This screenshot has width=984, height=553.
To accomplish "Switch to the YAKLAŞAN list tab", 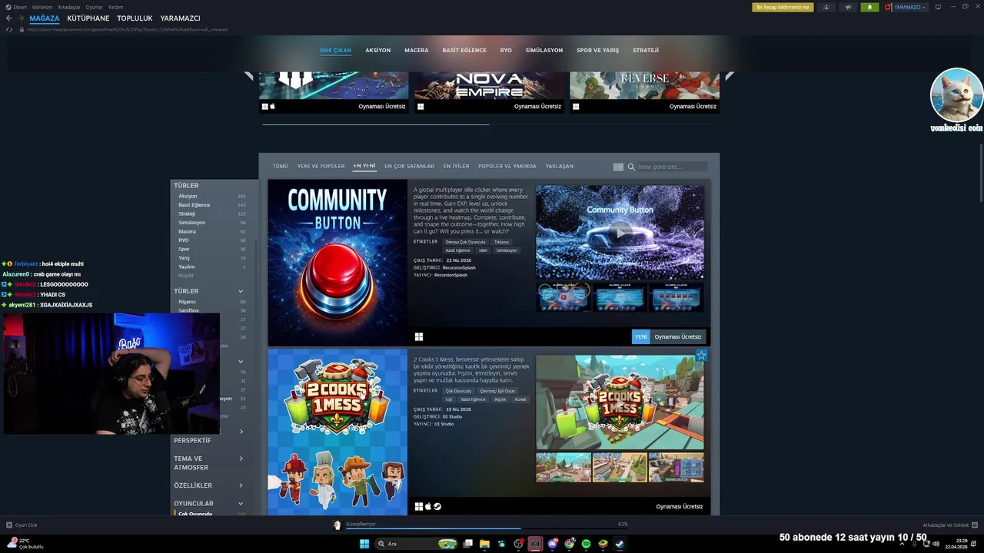I will (560, 166).
